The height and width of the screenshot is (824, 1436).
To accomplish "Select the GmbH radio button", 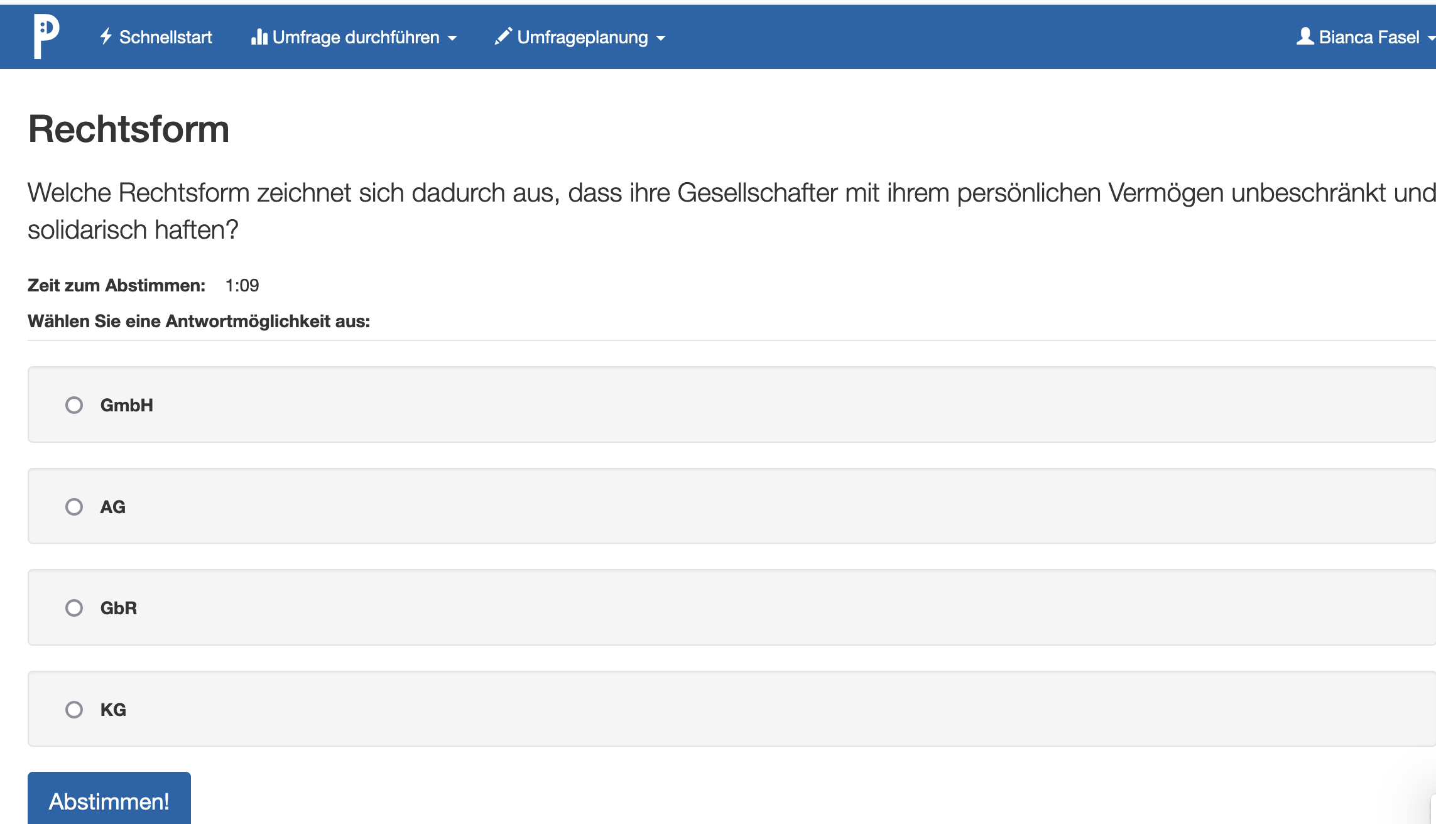I will [75, 404].
